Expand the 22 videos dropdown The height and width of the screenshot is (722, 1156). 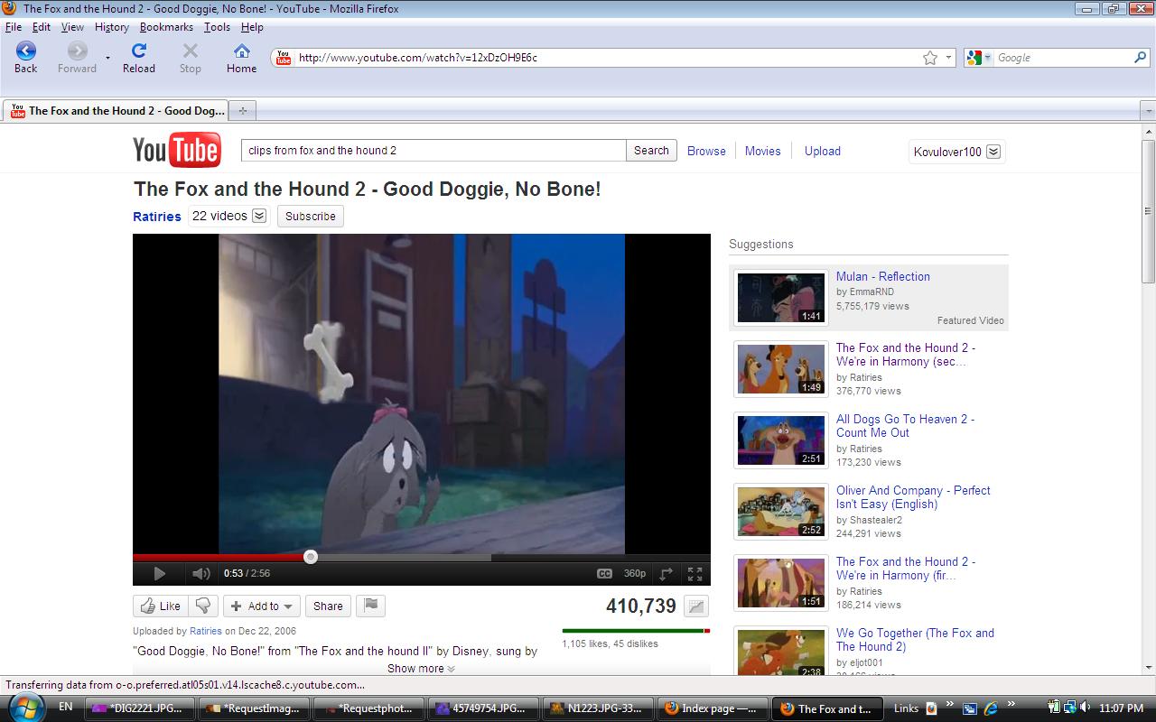pos(259,216)
